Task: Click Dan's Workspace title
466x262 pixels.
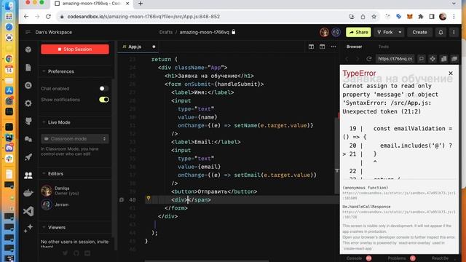Action: [53, 32]
